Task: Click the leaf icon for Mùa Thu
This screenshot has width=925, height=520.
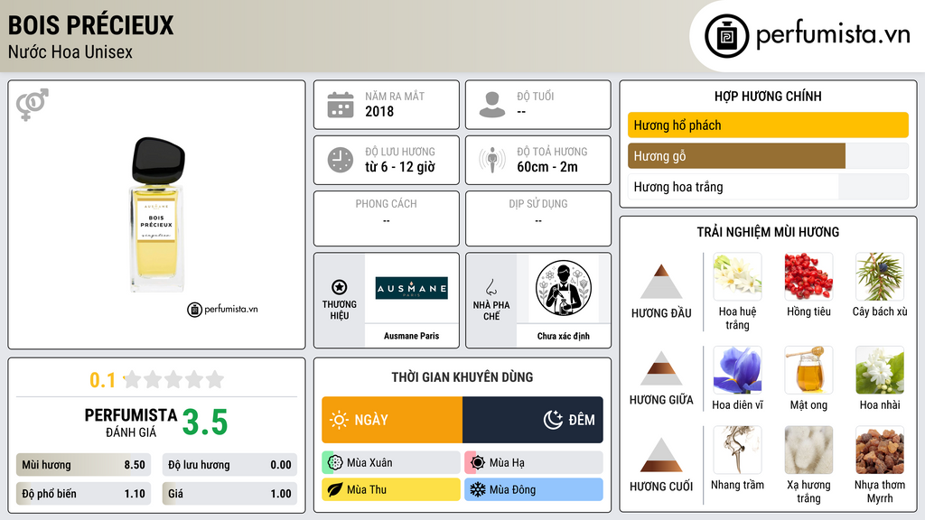Action: (x=335, y=489)
